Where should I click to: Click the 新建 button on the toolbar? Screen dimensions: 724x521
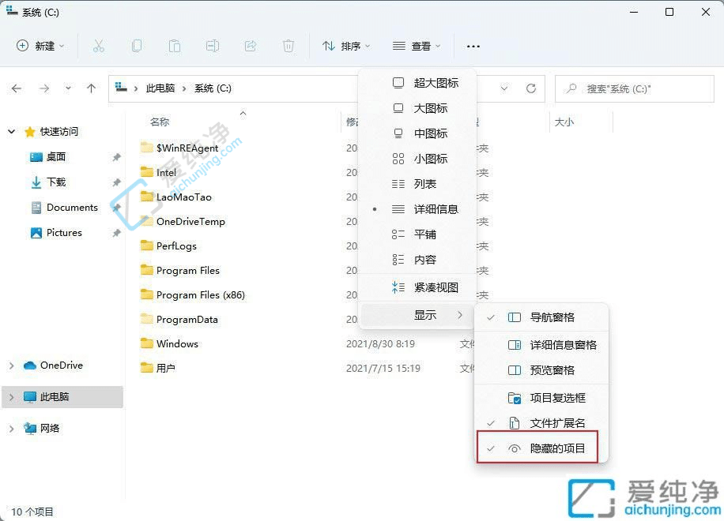click(x=40, y=46)
